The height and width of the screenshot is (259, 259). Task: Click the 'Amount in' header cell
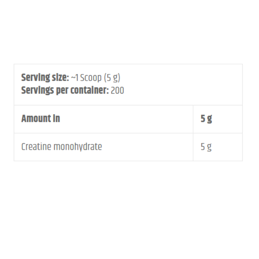pyautogui.click(x=104, y=119)
